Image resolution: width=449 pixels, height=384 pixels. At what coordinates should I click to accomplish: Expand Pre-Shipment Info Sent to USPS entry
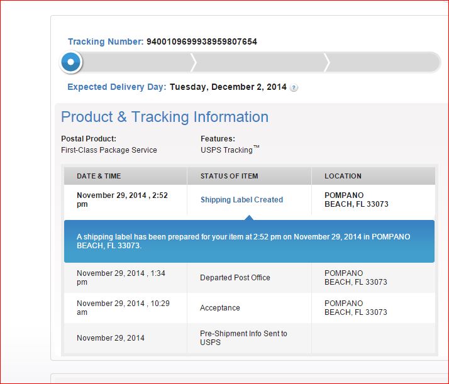pyautogui.click(x=243, y=338)
